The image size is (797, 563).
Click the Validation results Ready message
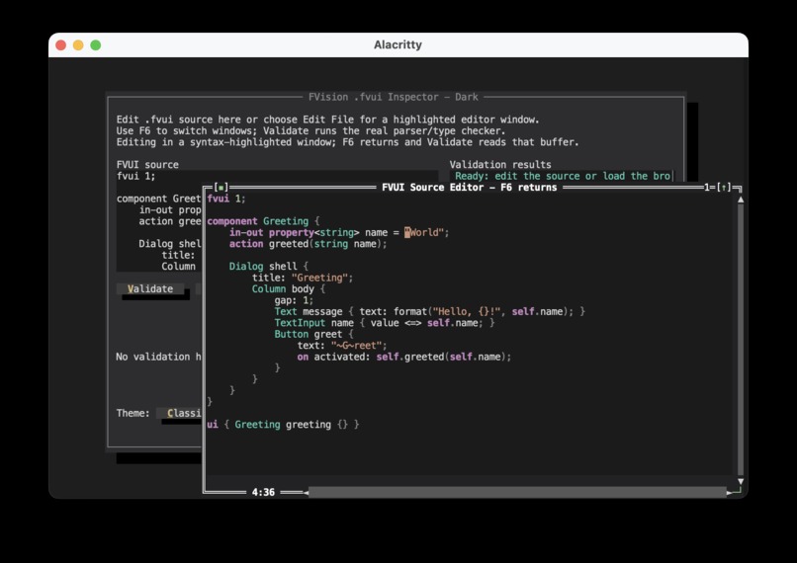pos(563,176)
